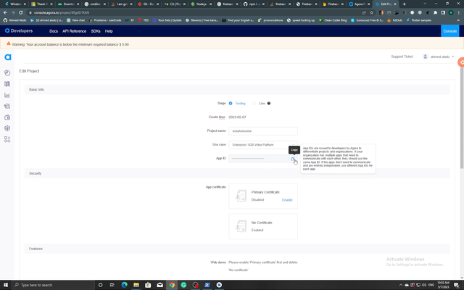Open Microsoft Edge from taskbar
464x290 pixels.
point(124,285)
